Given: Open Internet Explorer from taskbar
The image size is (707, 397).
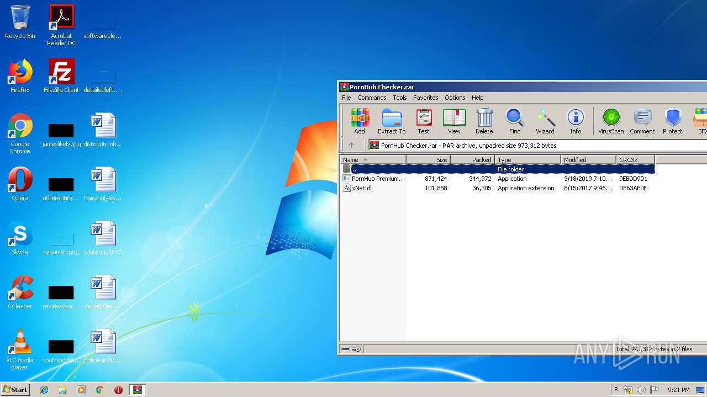Looking at the screenshot, I should tap(44, 390).
